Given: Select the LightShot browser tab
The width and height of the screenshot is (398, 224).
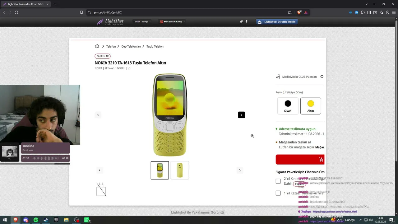Looking at the screenshot, I should coord(25,4).
